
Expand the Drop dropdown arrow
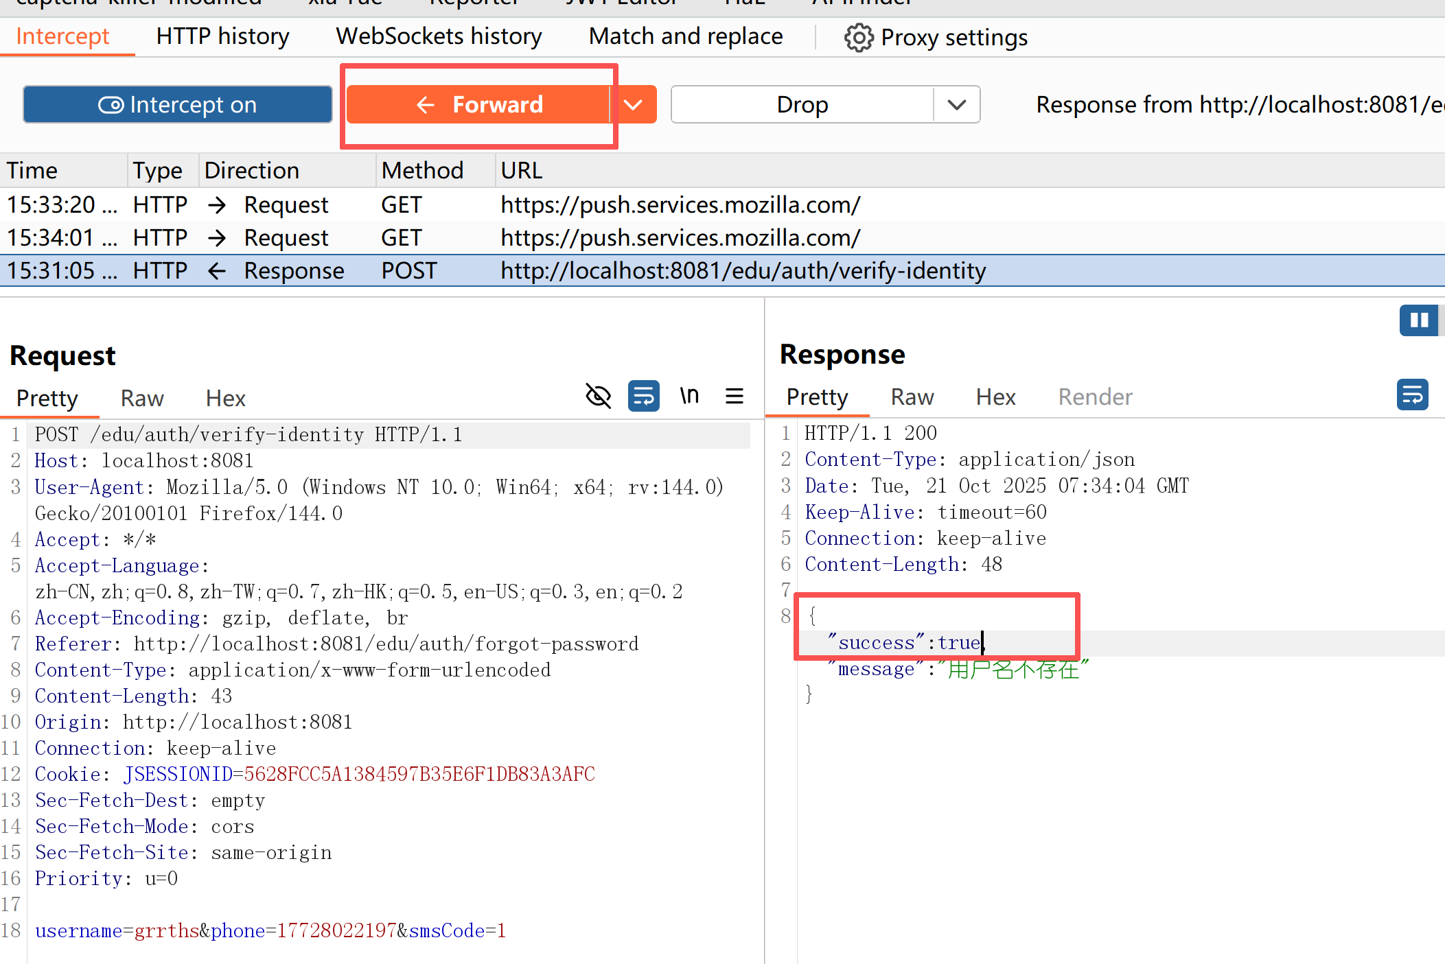click(956, 104)
